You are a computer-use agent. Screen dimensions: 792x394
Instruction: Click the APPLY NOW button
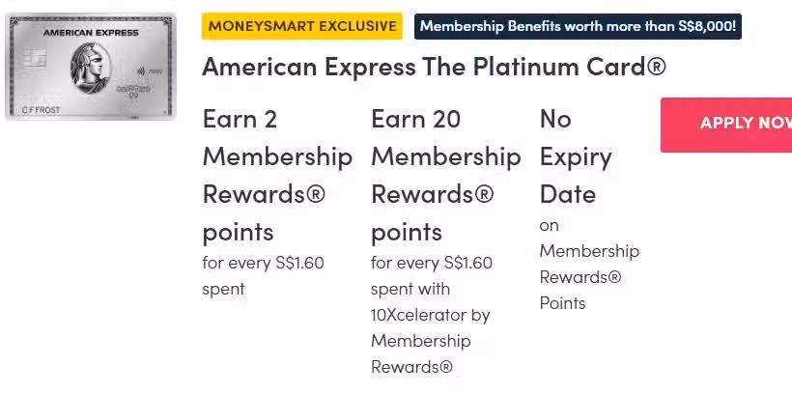(x=726, y=125)
